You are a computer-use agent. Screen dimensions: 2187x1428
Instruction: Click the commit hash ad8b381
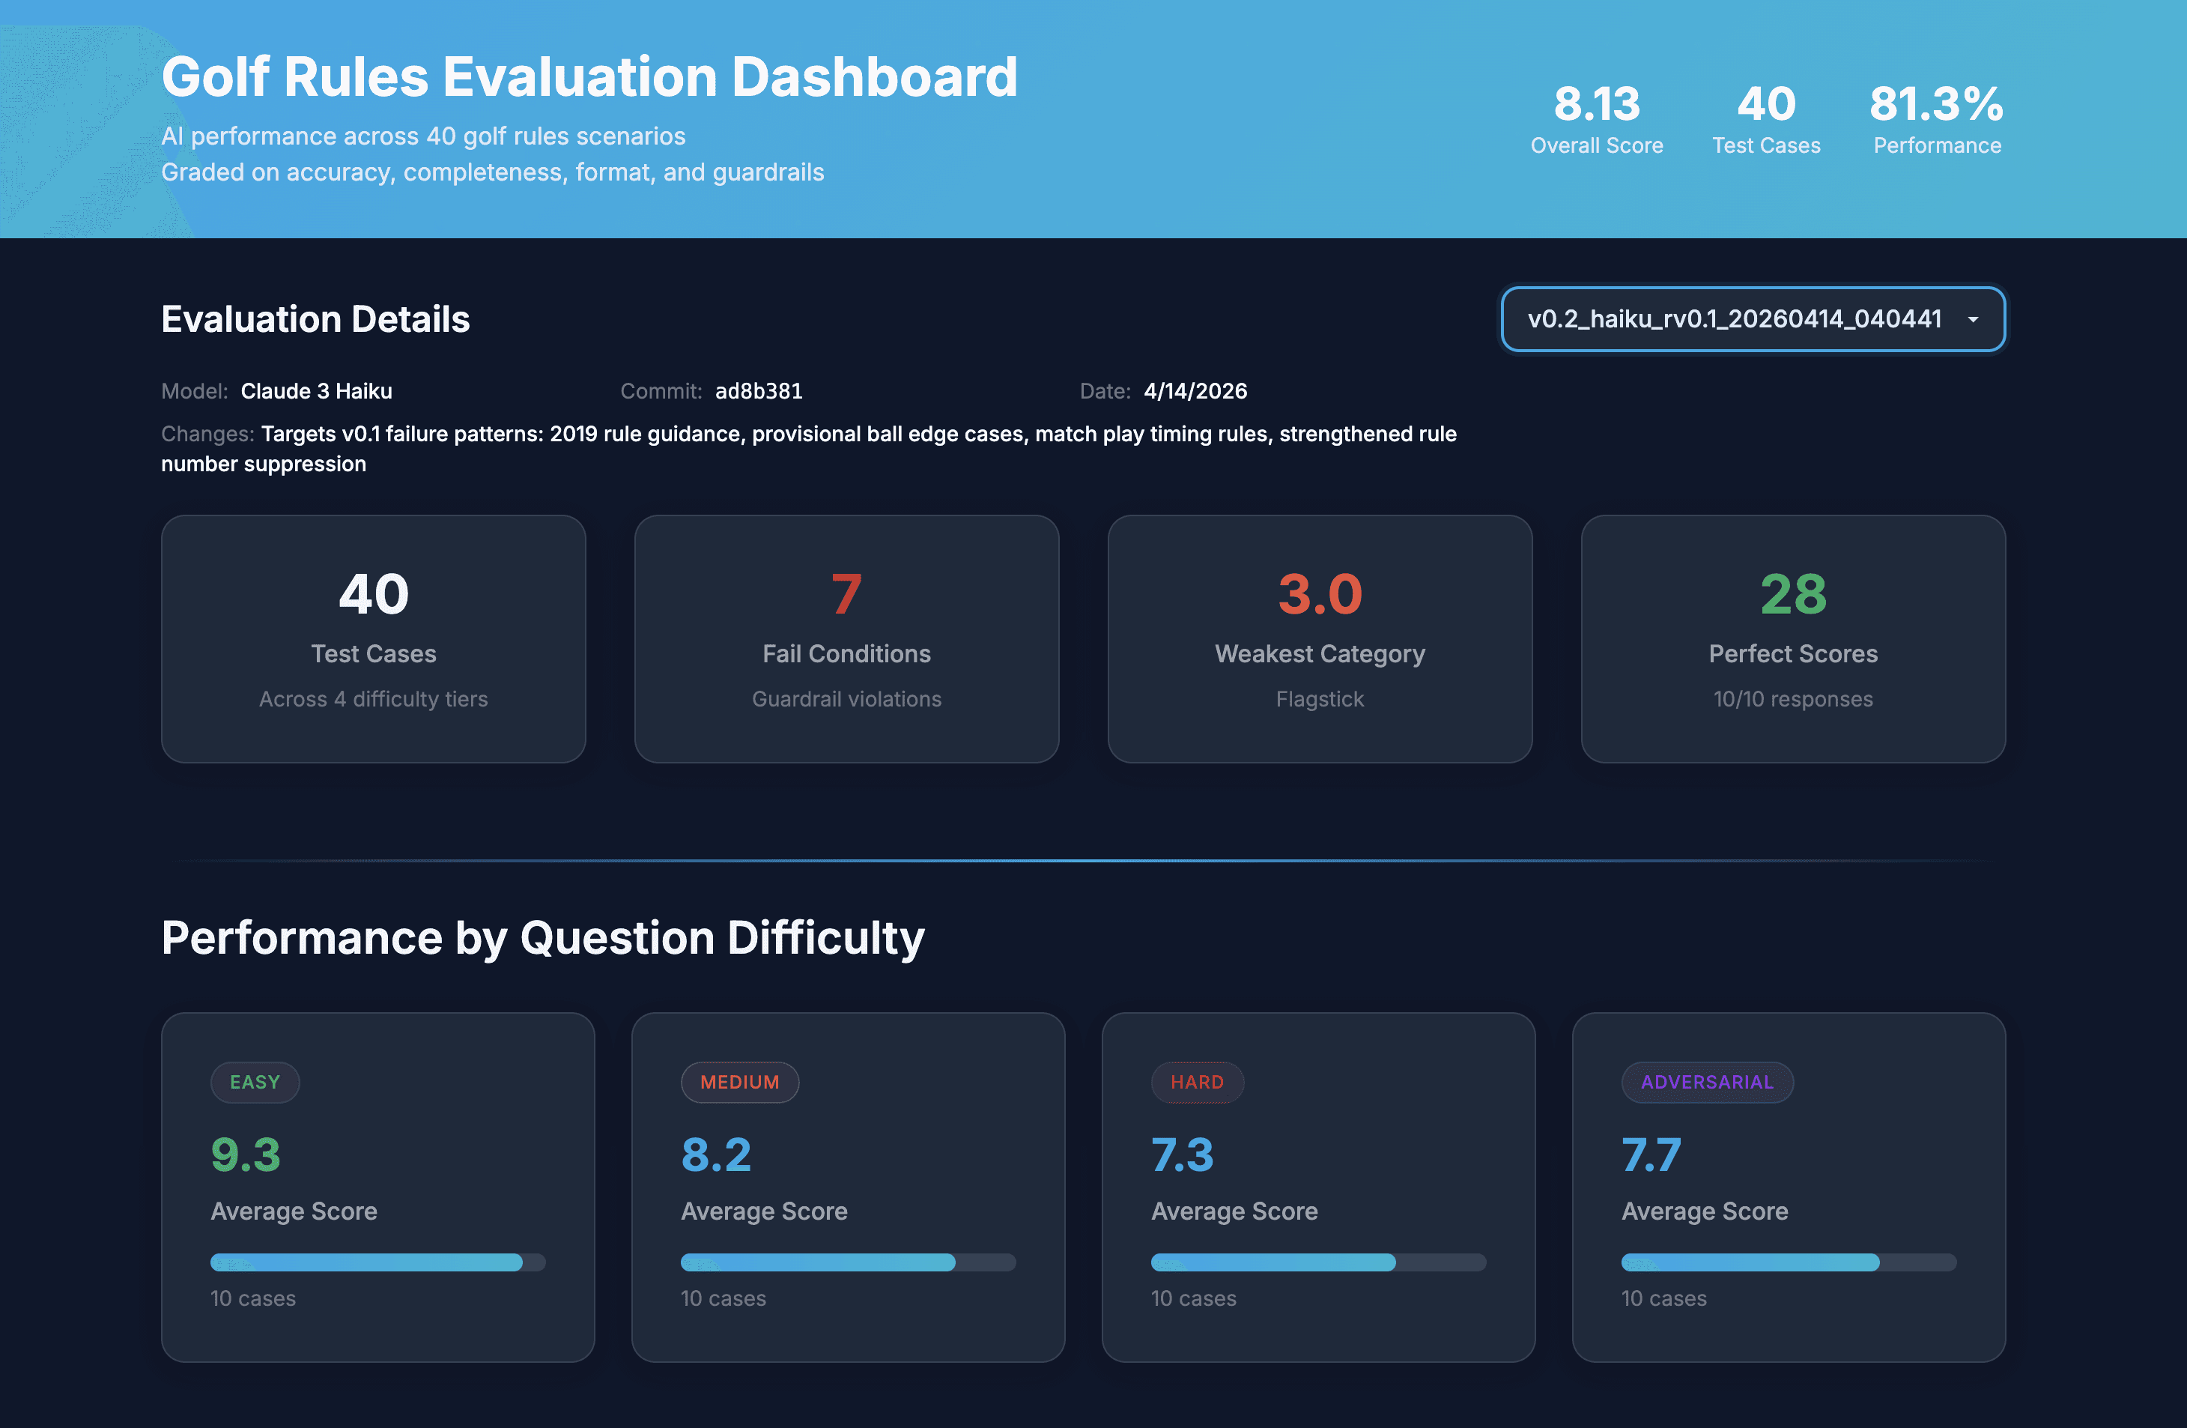tap(758, 390)
